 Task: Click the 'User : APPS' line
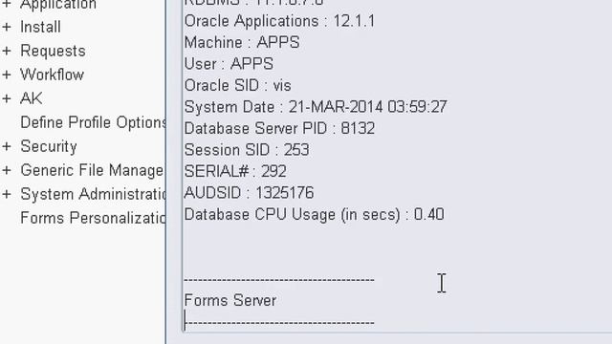coord(229,64)
